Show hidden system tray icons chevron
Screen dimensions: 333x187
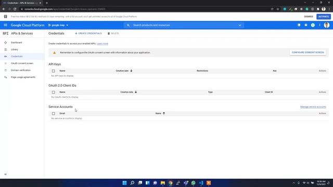pos(293,183)
